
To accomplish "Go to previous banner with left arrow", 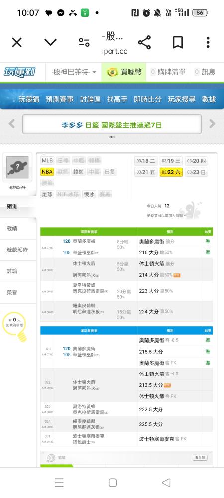I will click(12, 124).
